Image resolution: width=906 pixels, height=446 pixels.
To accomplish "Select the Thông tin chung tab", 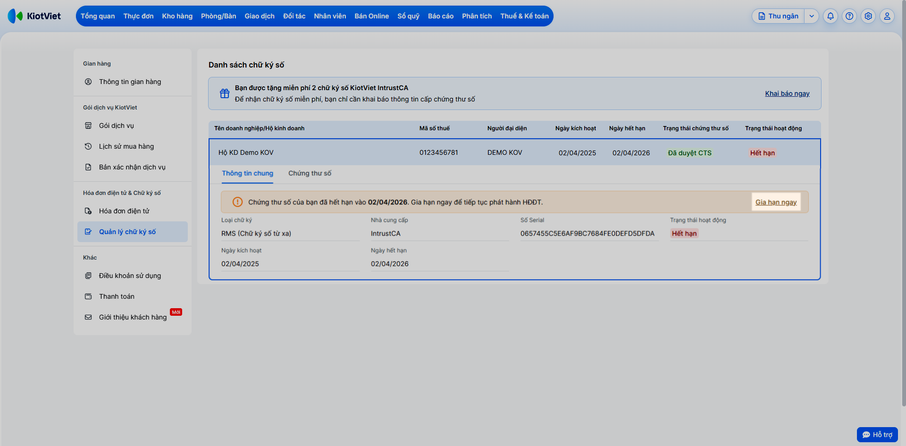I will 248,173.
